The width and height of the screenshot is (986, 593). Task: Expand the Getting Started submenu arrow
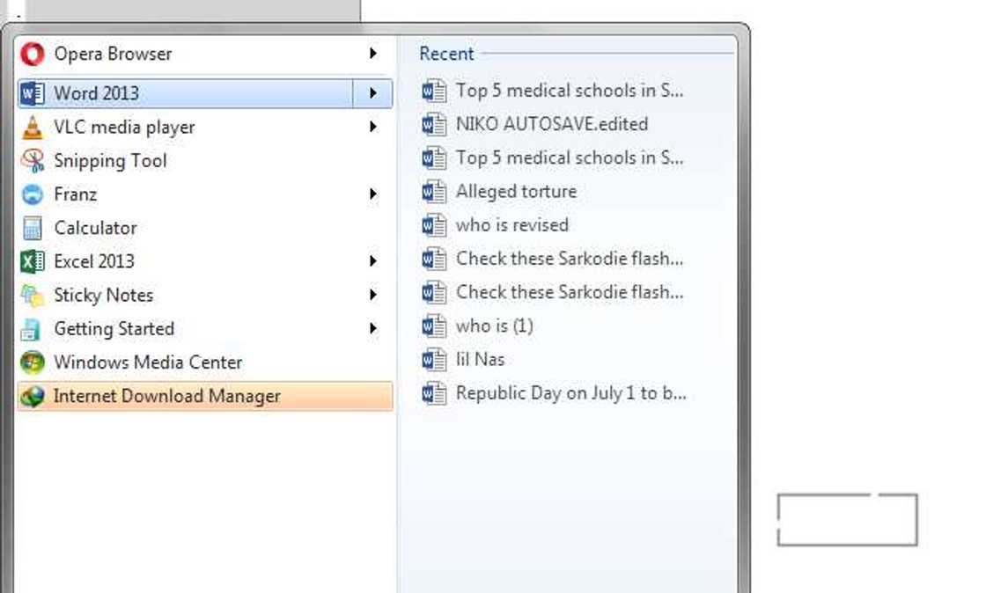[x=373, y=328]
